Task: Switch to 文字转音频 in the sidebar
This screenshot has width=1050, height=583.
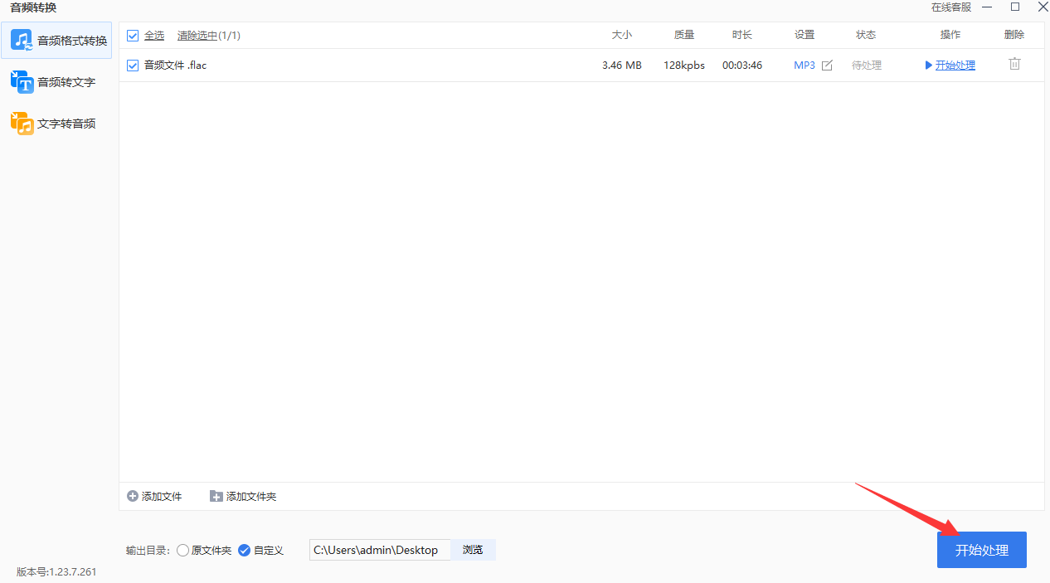Action: click(57, 124)
